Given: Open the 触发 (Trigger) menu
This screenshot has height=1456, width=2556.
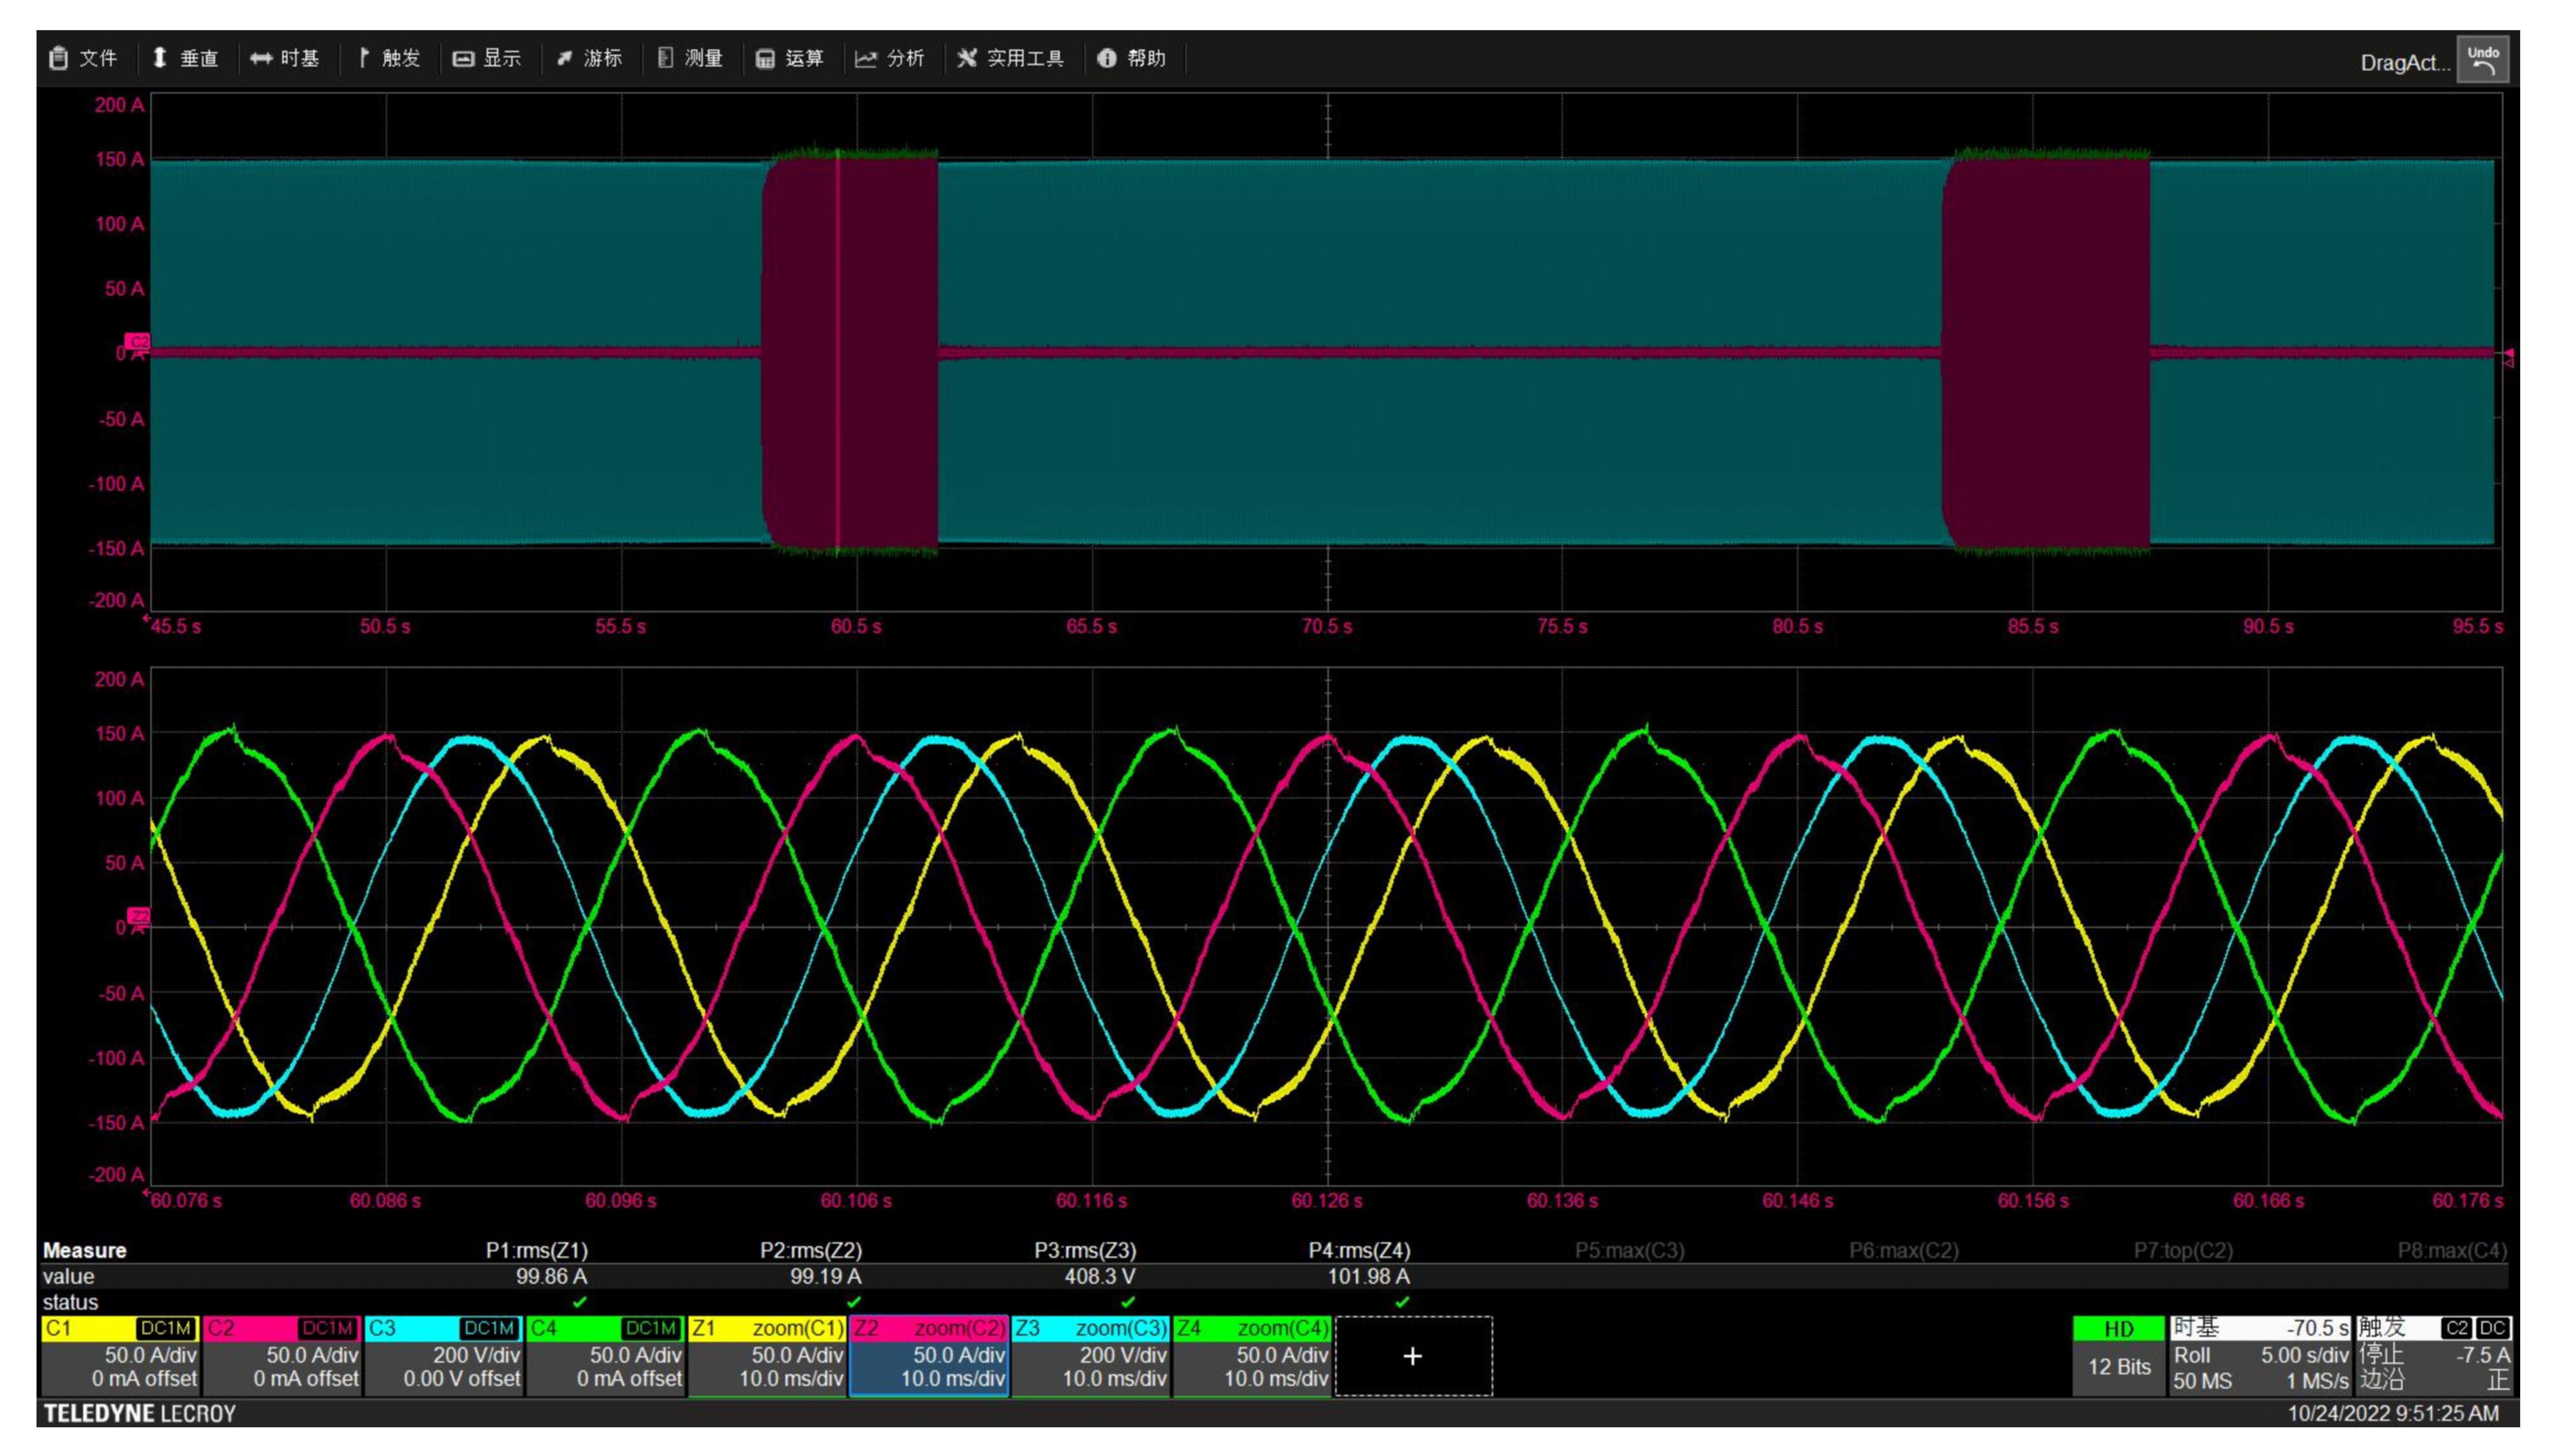Looking at the screenshot, I should tap(389, 58).
